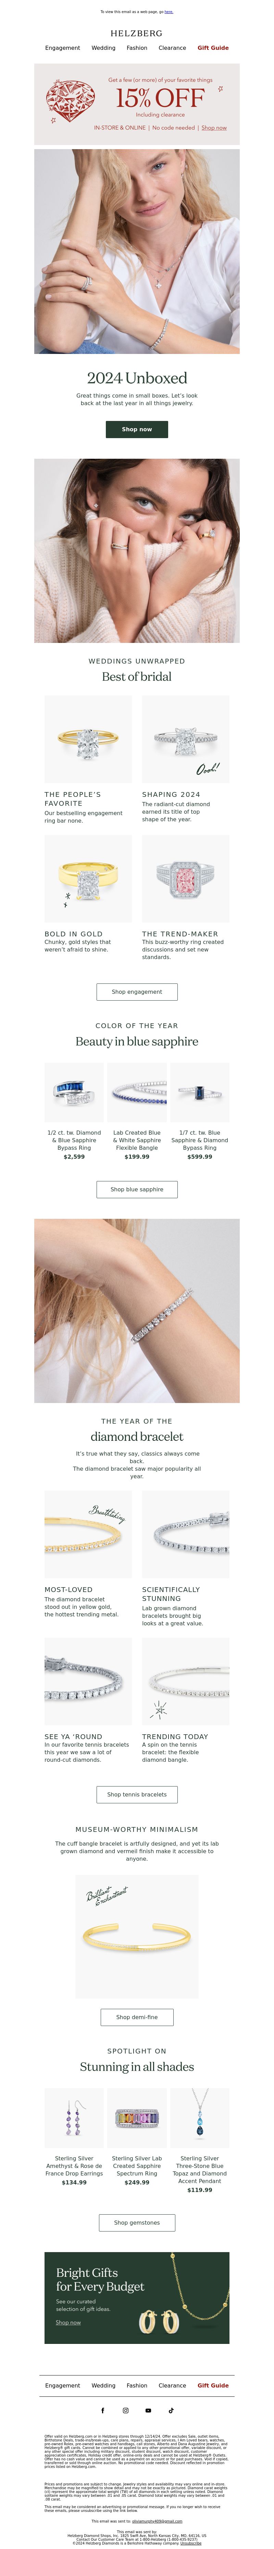
Task: Click the Shop tennis bracelets button
Action: 137,1794
